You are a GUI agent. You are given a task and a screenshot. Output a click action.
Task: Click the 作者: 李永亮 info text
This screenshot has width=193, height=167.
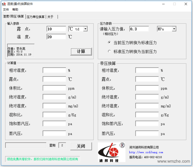[17, 49]
